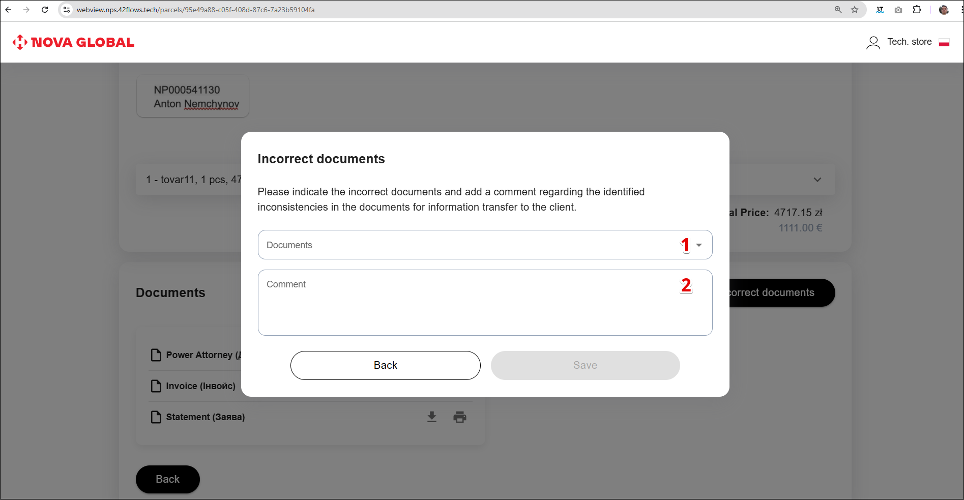This screenshot has height=500, width=964.
Task: Expand the tovar11 item row chevron
Action: tap(817, 180)
